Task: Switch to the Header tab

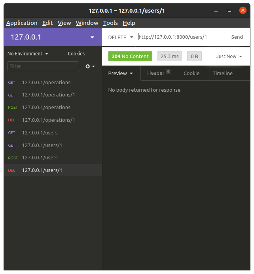Action: [159, 73]
